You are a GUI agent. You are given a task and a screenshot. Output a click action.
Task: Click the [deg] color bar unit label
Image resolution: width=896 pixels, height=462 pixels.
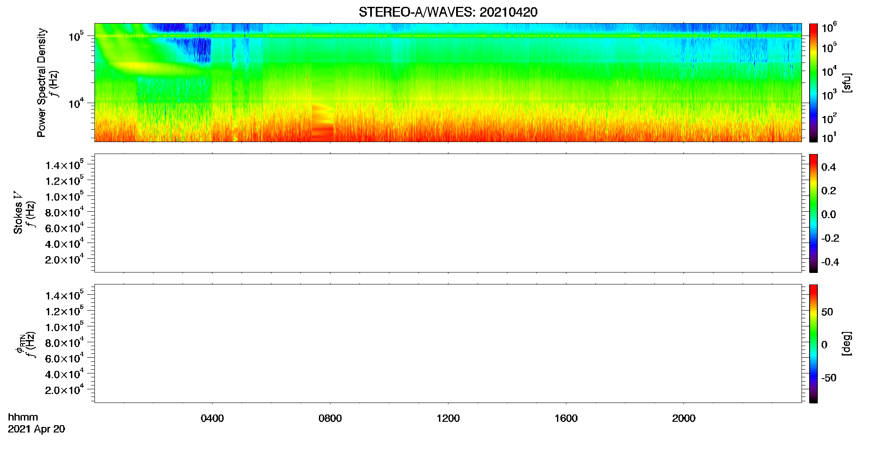pyautogui.click(x=847, y=344)
